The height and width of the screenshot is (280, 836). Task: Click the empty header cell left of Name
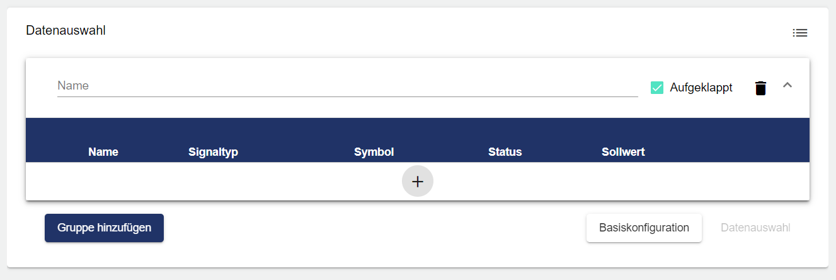54,152
